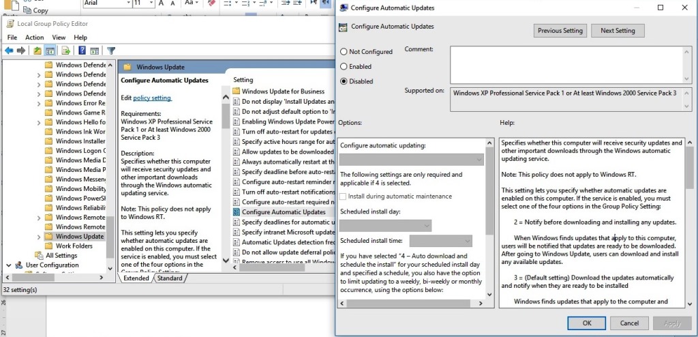Collapse the User Configuration node
The image size is (698, 337).
(8, 265)
